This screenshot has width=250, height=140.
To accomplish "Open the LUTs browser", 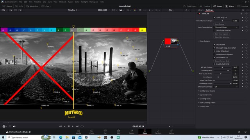I will 19,6.
